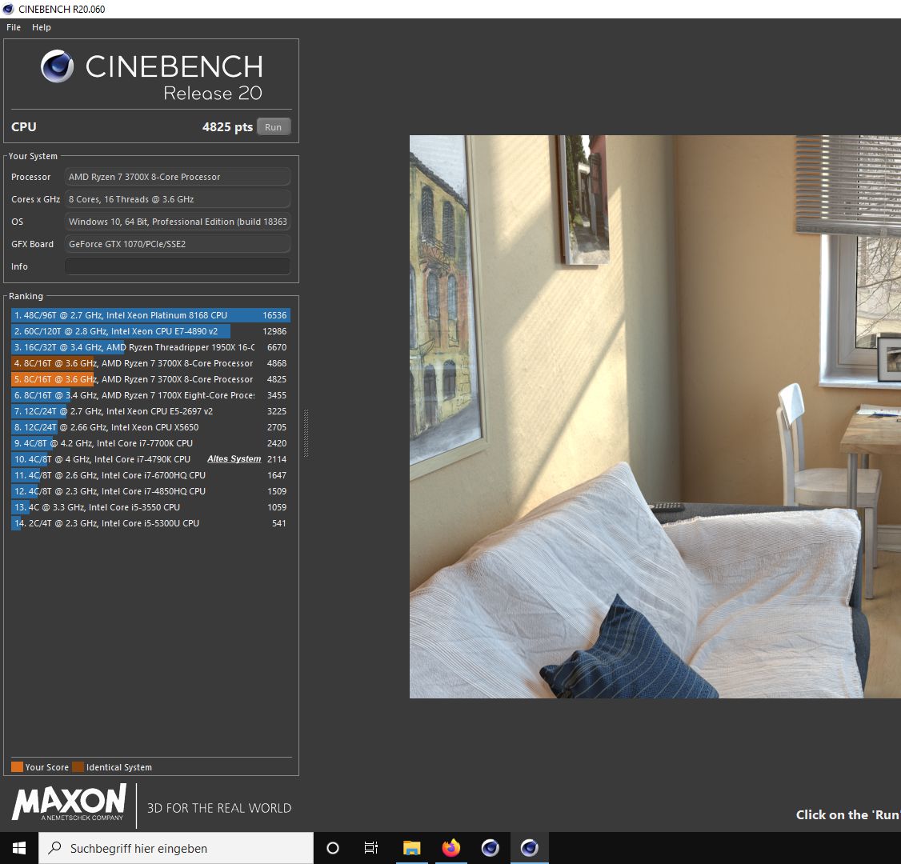Select ranking row Xeon CPU X5650

[x=150, y=427]
